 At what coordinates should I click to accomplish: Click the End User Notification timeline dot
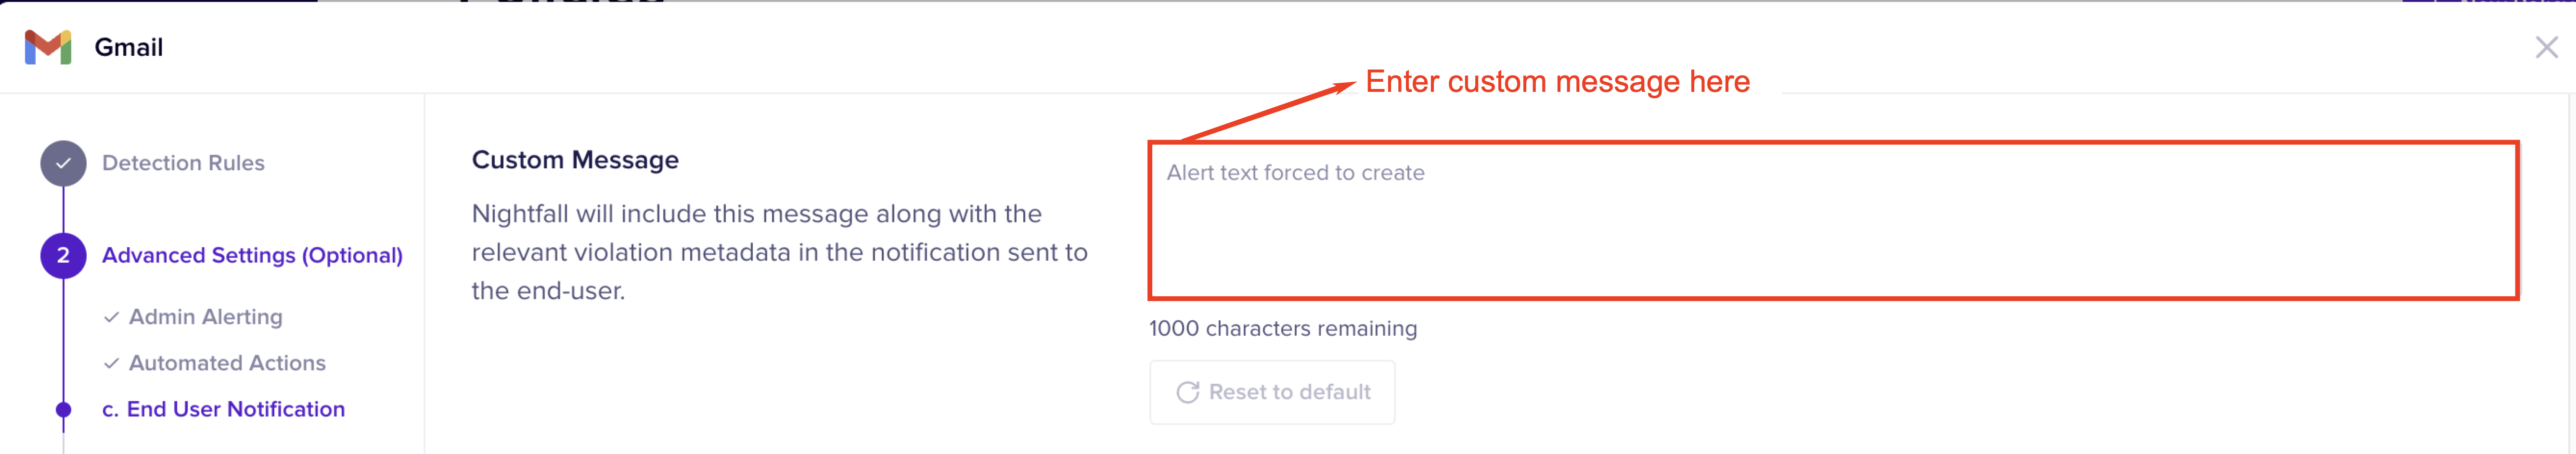[63, 409]
